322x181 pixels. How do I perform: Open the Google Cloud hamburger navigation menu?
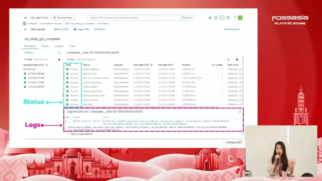coord(25,18)
